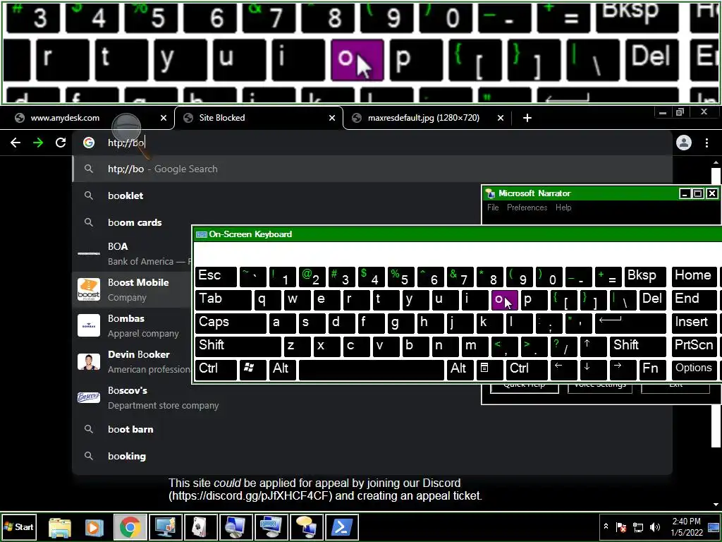This screenshot has width=722, height=542.
Task: Click the Home key on On-Screen Keyboard
Action: pos(695,277)
